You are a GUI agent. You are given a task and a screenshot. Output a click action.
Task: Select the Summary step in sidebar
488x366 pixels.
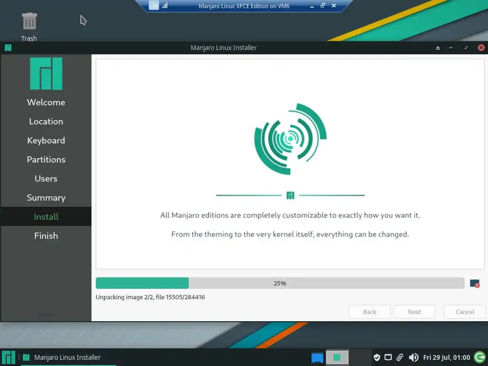point(46,197)
